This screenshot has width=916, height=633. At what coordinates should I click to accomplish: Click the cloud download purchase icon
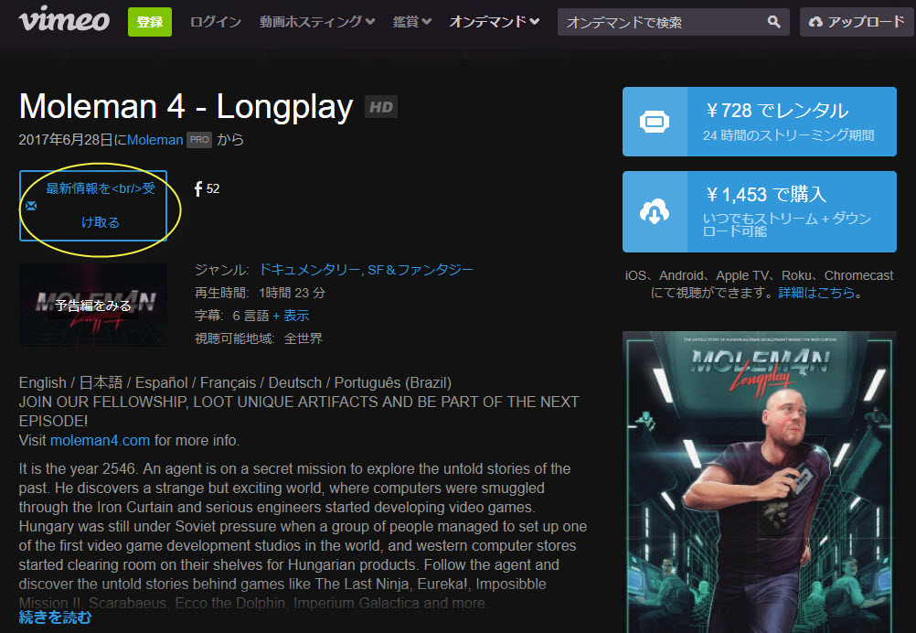655,211
